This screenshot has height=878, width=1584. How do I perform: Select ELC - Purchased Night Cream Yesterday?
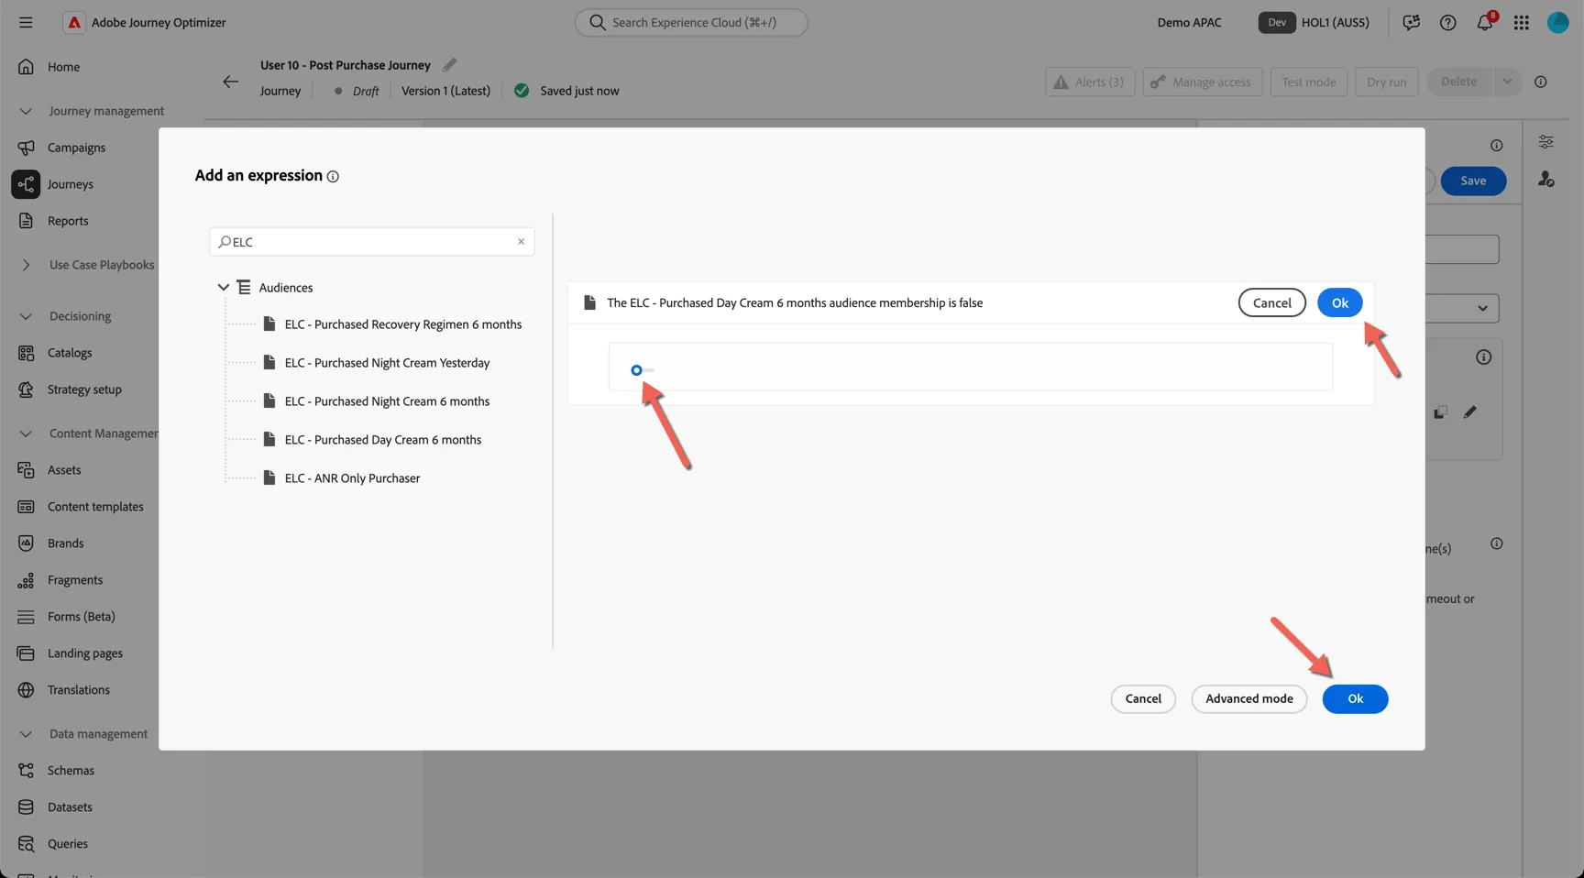click(387, 363)
